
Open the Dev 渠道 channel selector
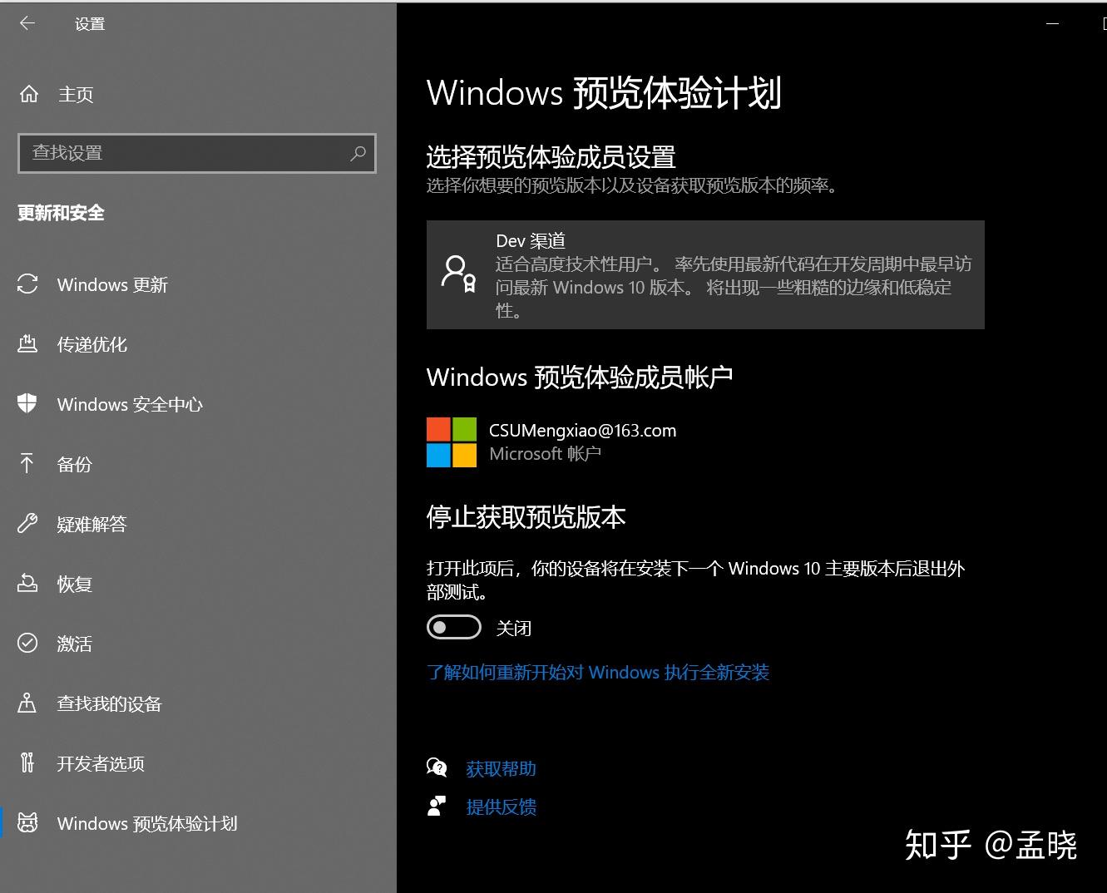[x=705, y=274]
